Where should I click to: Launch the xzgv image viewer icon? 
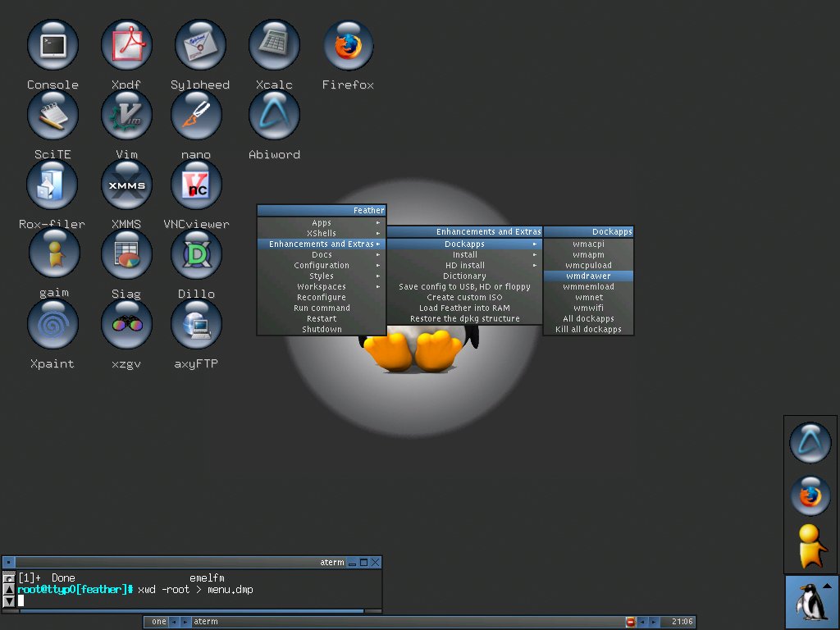[126, 324]
